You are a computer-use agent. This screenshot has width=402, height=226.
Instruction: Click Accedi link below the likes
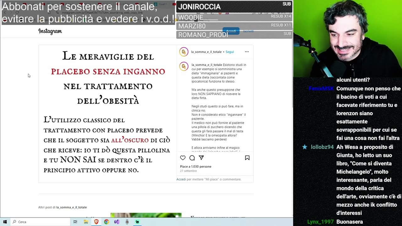click(x=181, y=179)
